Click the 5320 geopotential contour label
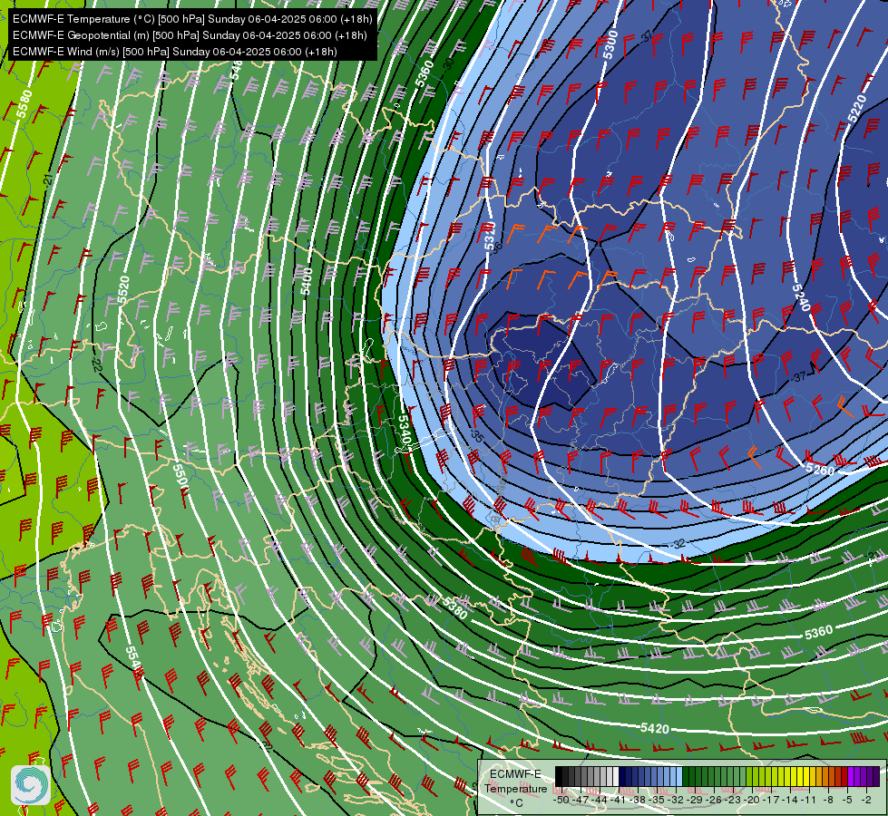Viewport: 888px width, 816px height. coord(490,236)
